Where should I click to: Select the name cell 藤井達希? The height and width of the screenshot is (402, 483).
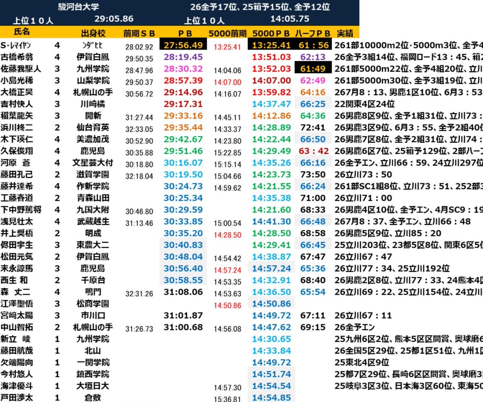[17, 186]
